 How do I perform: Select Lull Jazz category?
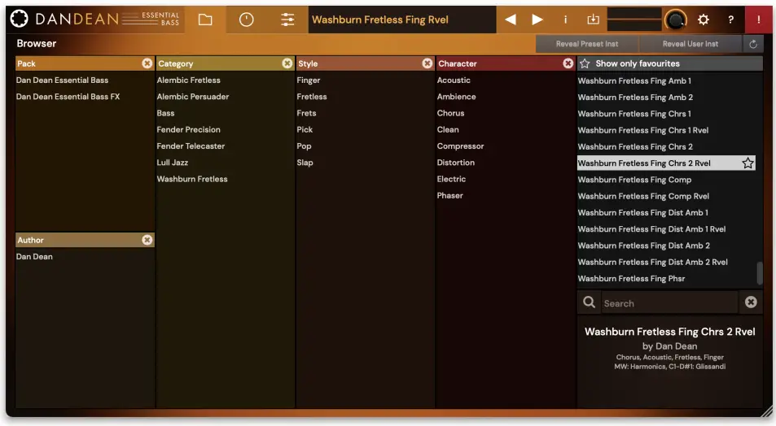tap(173, 162)
